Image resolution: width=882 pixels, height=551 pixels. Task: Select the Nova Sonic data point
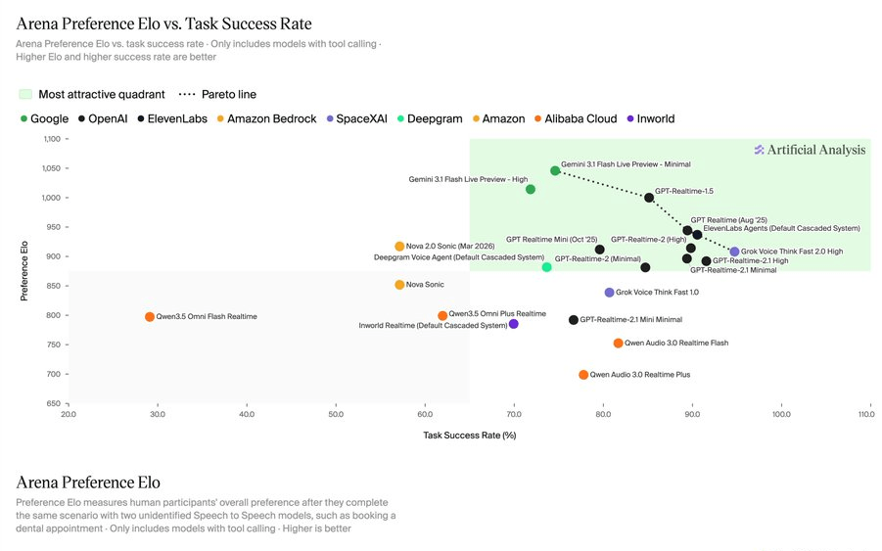(x=399, y=285)
